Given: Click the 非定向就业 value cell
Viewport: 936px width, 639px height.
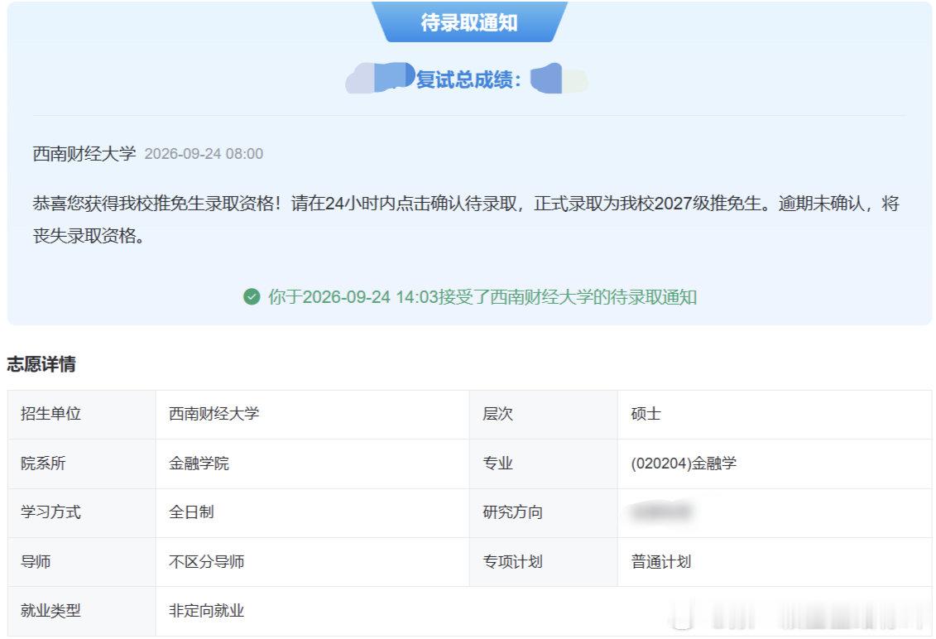Looking at the screenshot, I should pyautogui.click(x=544, y=612).
